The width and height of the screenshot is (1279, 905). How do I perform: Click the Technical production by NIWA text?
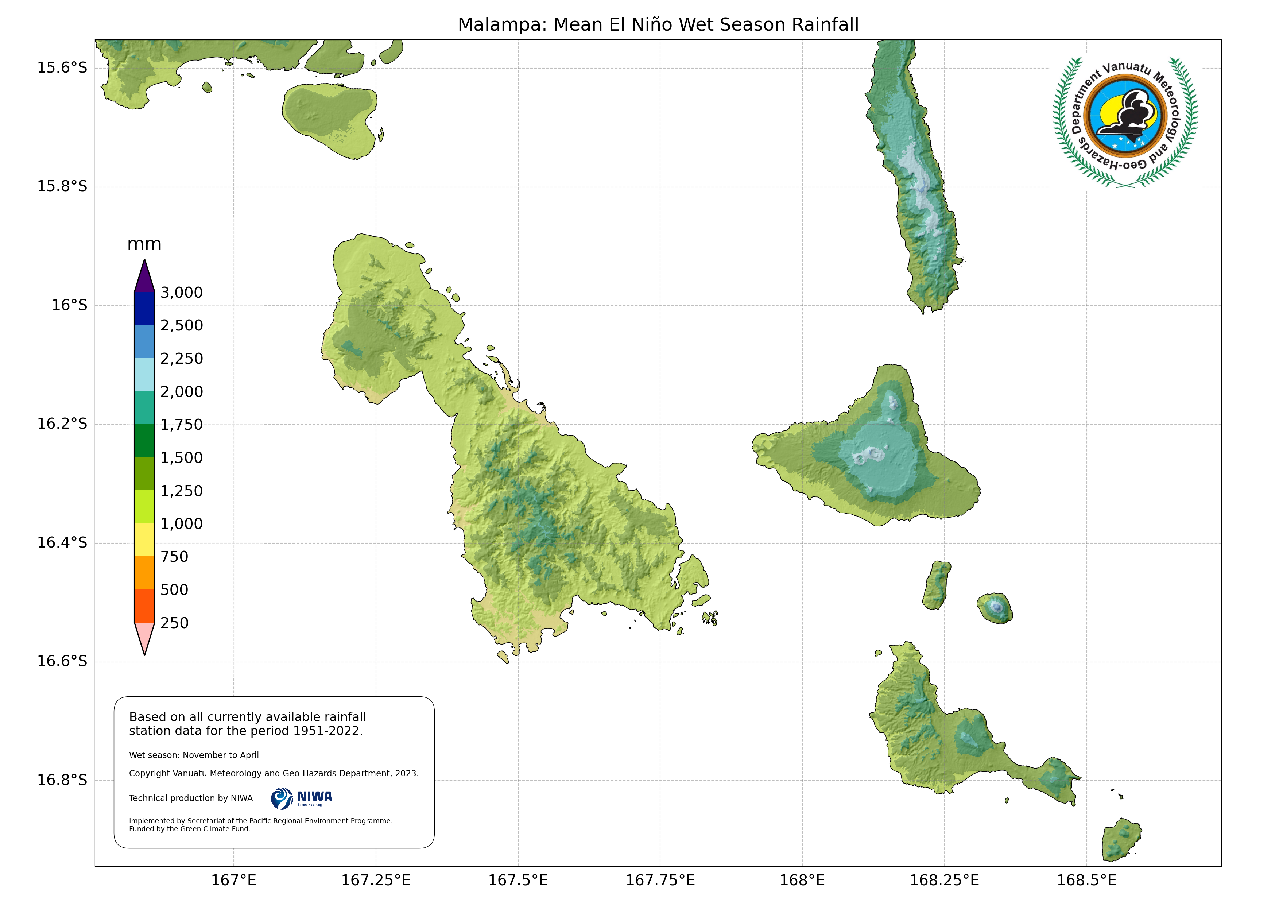(190, 798)
